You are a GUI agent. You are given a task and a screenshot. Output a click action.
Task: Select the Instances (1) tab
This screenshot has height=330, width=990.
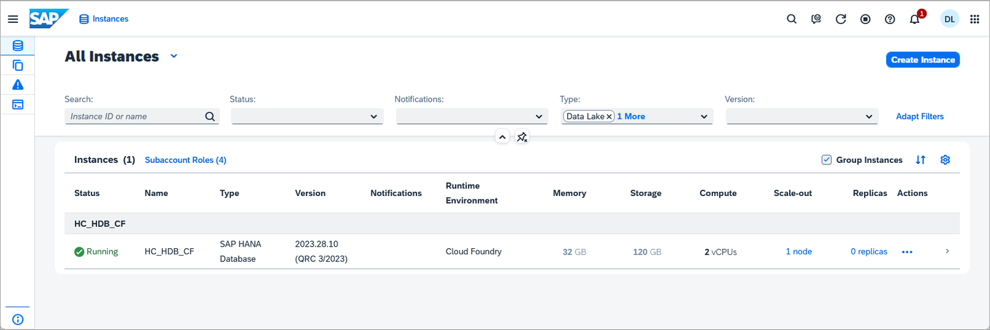[104, 159]
